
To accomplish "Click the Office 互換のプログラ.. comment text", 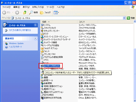I will click(x=88, y=98).
